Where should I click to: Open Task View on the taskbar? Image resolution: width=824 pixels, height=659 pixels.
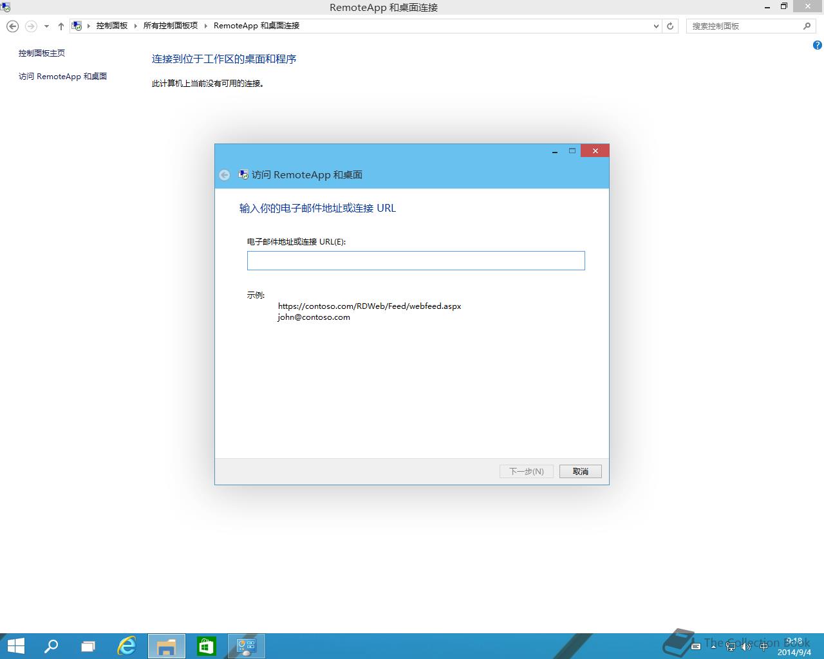point(88,646)
